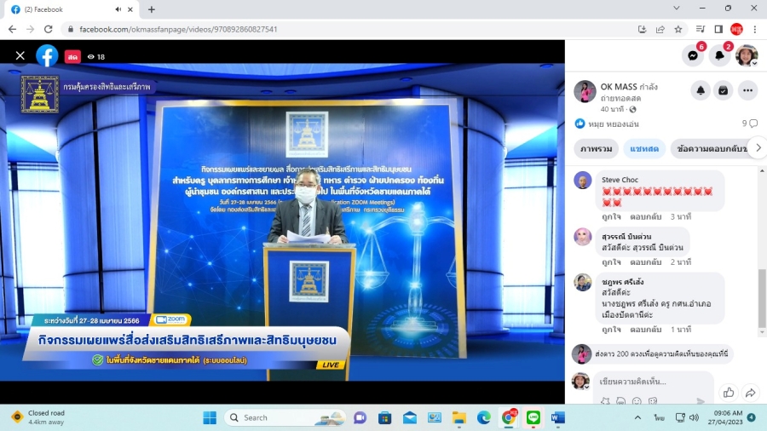This screenshot has width=767, height=431.
Task: Open LINE from the taskbar
Action: [533, 418]
